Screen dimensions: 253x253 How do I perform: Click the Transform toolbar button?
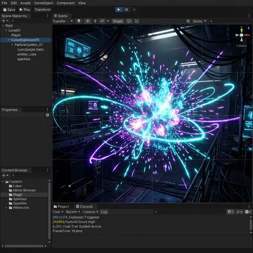pos(42,9)
